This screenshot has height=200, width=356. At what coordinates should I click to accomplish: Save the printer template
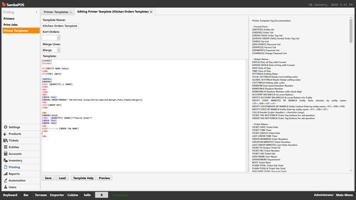(48, 178)
